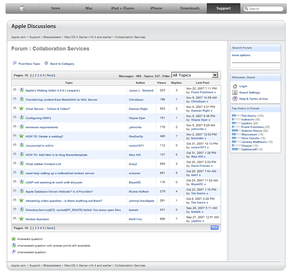The height and width of the screenshot is (274, 290).
Task: Open the Store tab
Action: click(55, 8)
